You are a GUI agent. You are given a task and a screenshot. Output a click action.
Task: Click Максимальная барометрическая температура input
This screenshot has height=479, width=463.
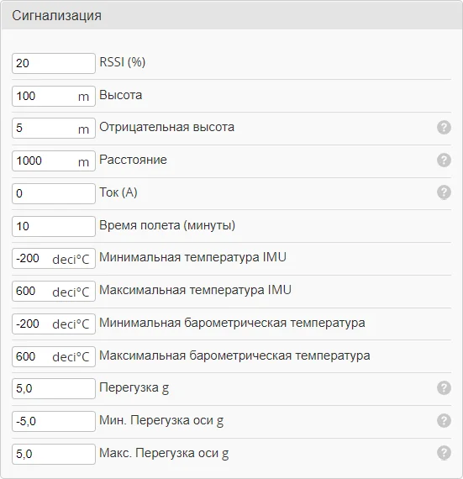[x=54, y=356]
